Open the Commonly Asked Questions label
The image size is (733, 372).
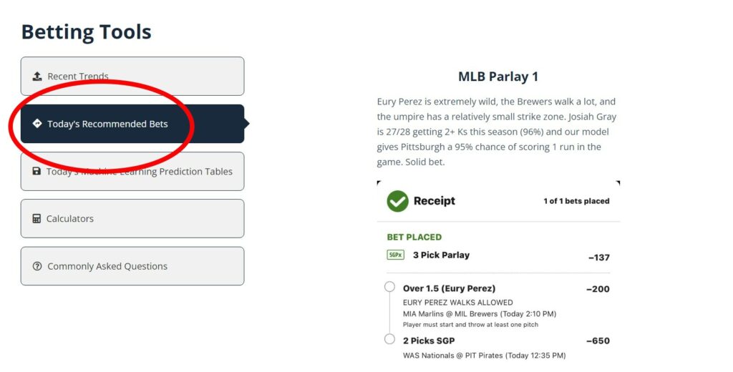107,266
